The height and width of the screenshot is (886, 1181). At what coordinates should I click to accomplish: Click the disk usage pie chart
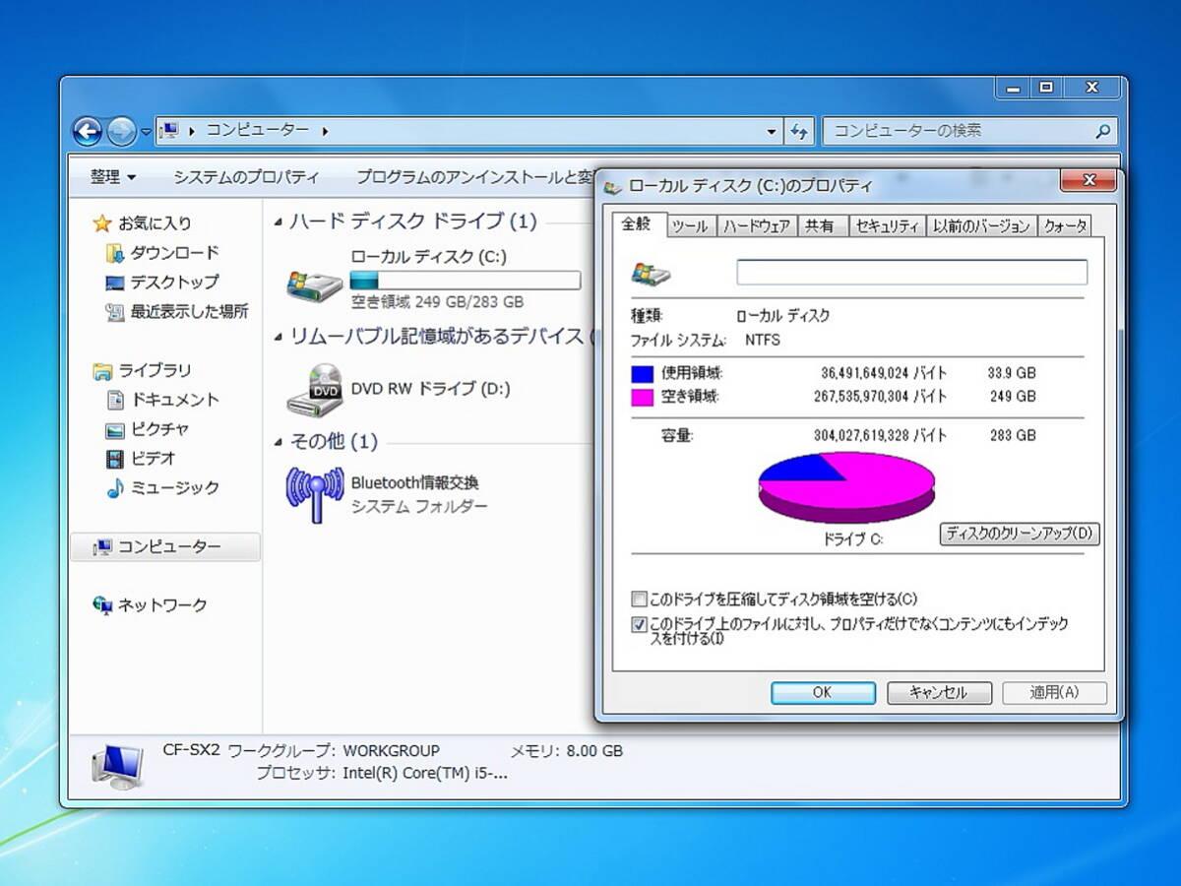pyautogui.click(x=846, y=487)
